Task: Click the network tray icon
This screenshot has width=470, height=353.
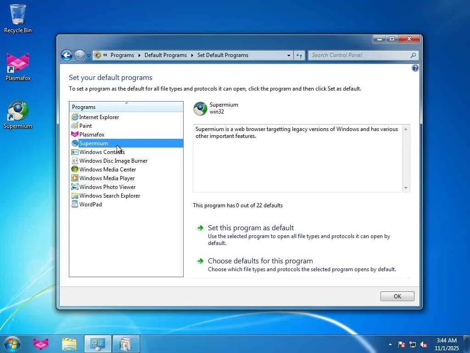Action: point(413,344)
